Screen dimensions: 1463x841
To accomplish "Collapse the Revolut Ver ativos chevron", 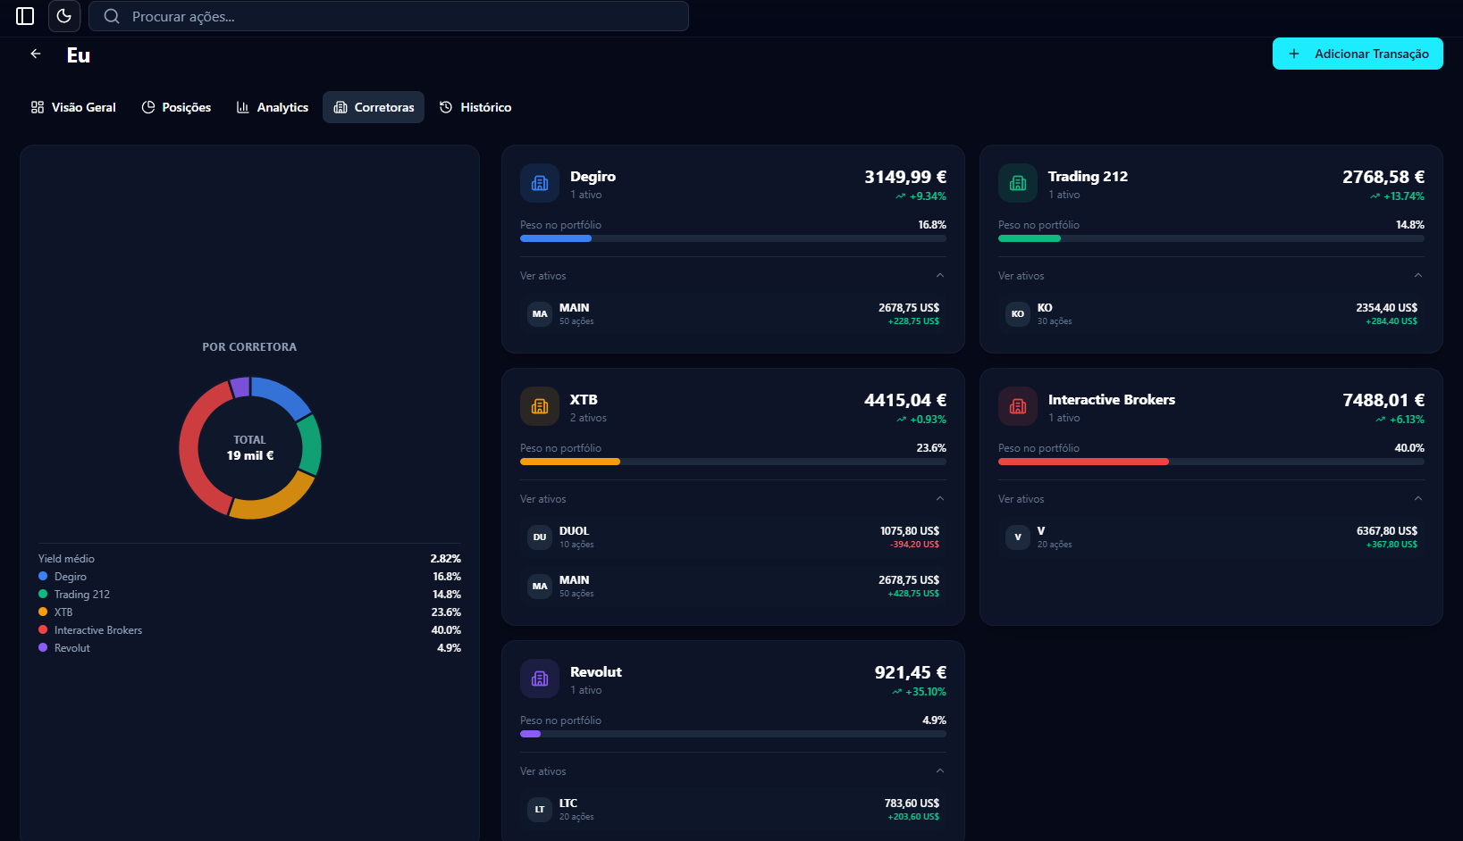I will point(939,770).
